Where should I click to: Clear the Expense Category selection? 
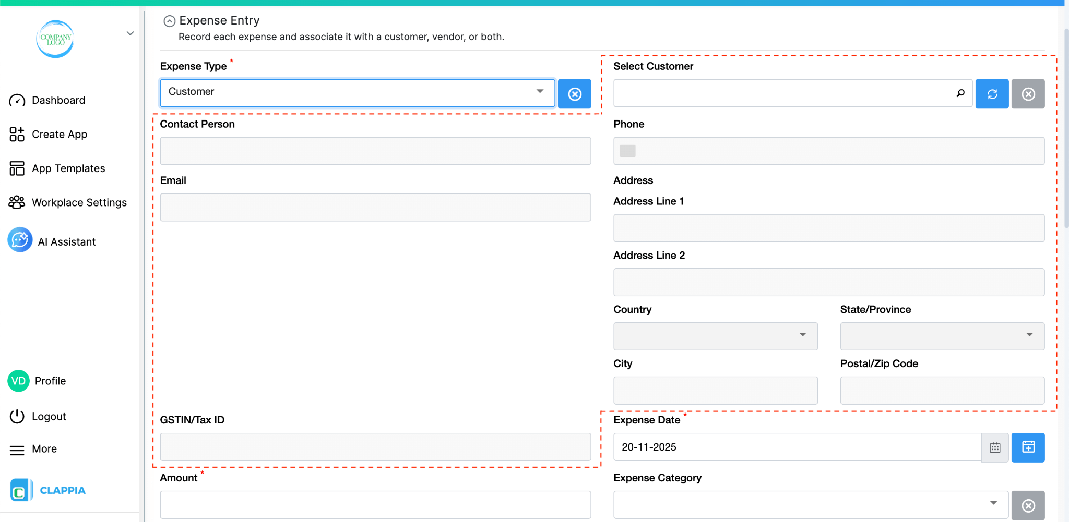(1028, 505)
